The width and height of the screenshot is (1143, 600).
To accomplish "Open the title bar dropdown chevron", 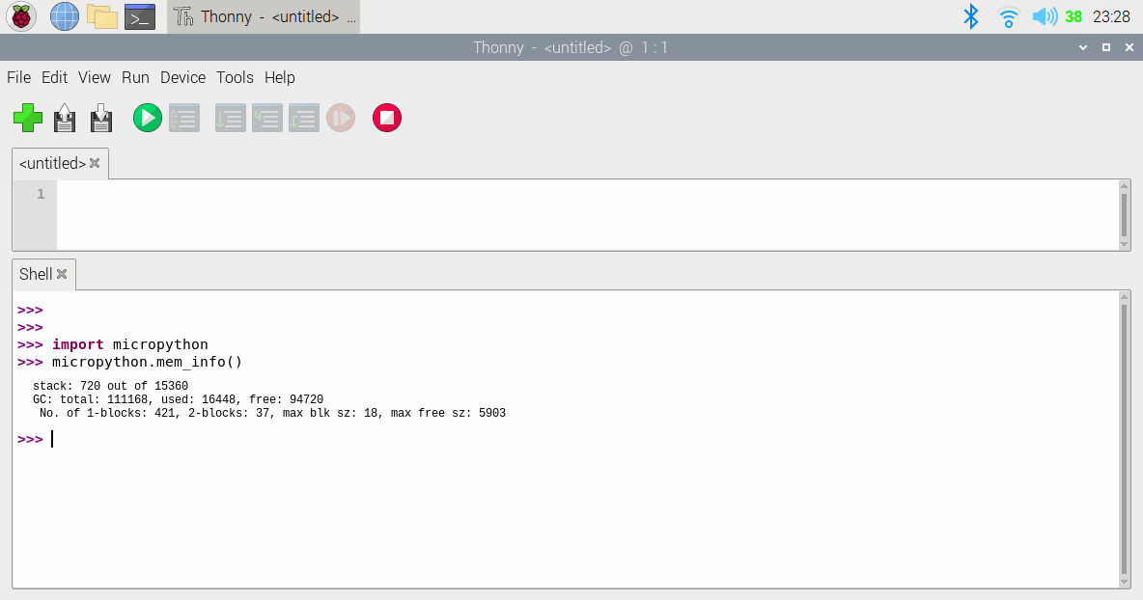I will 1082,46.
